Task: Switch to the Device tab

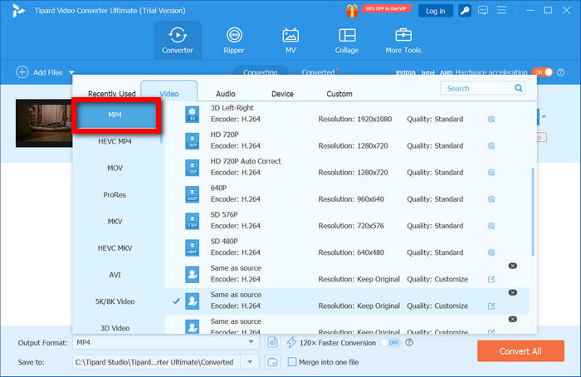Action: [x=282, y=93]
